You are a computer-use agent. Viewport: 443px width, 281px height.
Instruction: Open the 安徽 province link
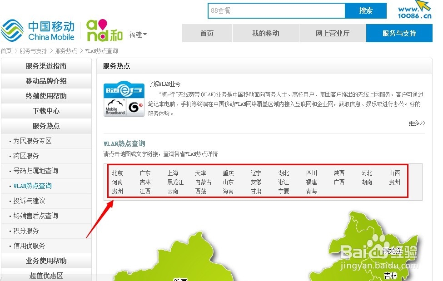tap(256, 182)
